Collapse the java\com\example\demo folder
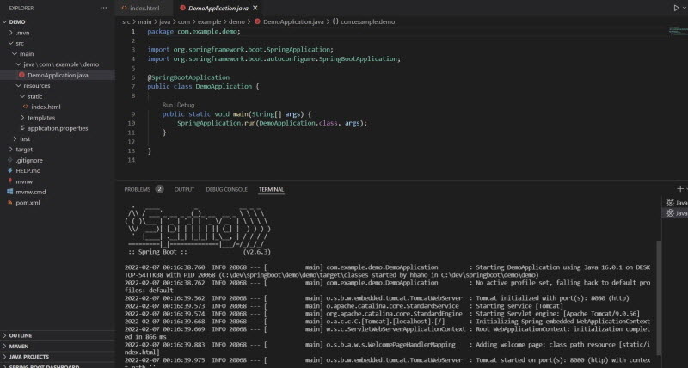This screenshot has height=368, width=688. coord(57,64)
